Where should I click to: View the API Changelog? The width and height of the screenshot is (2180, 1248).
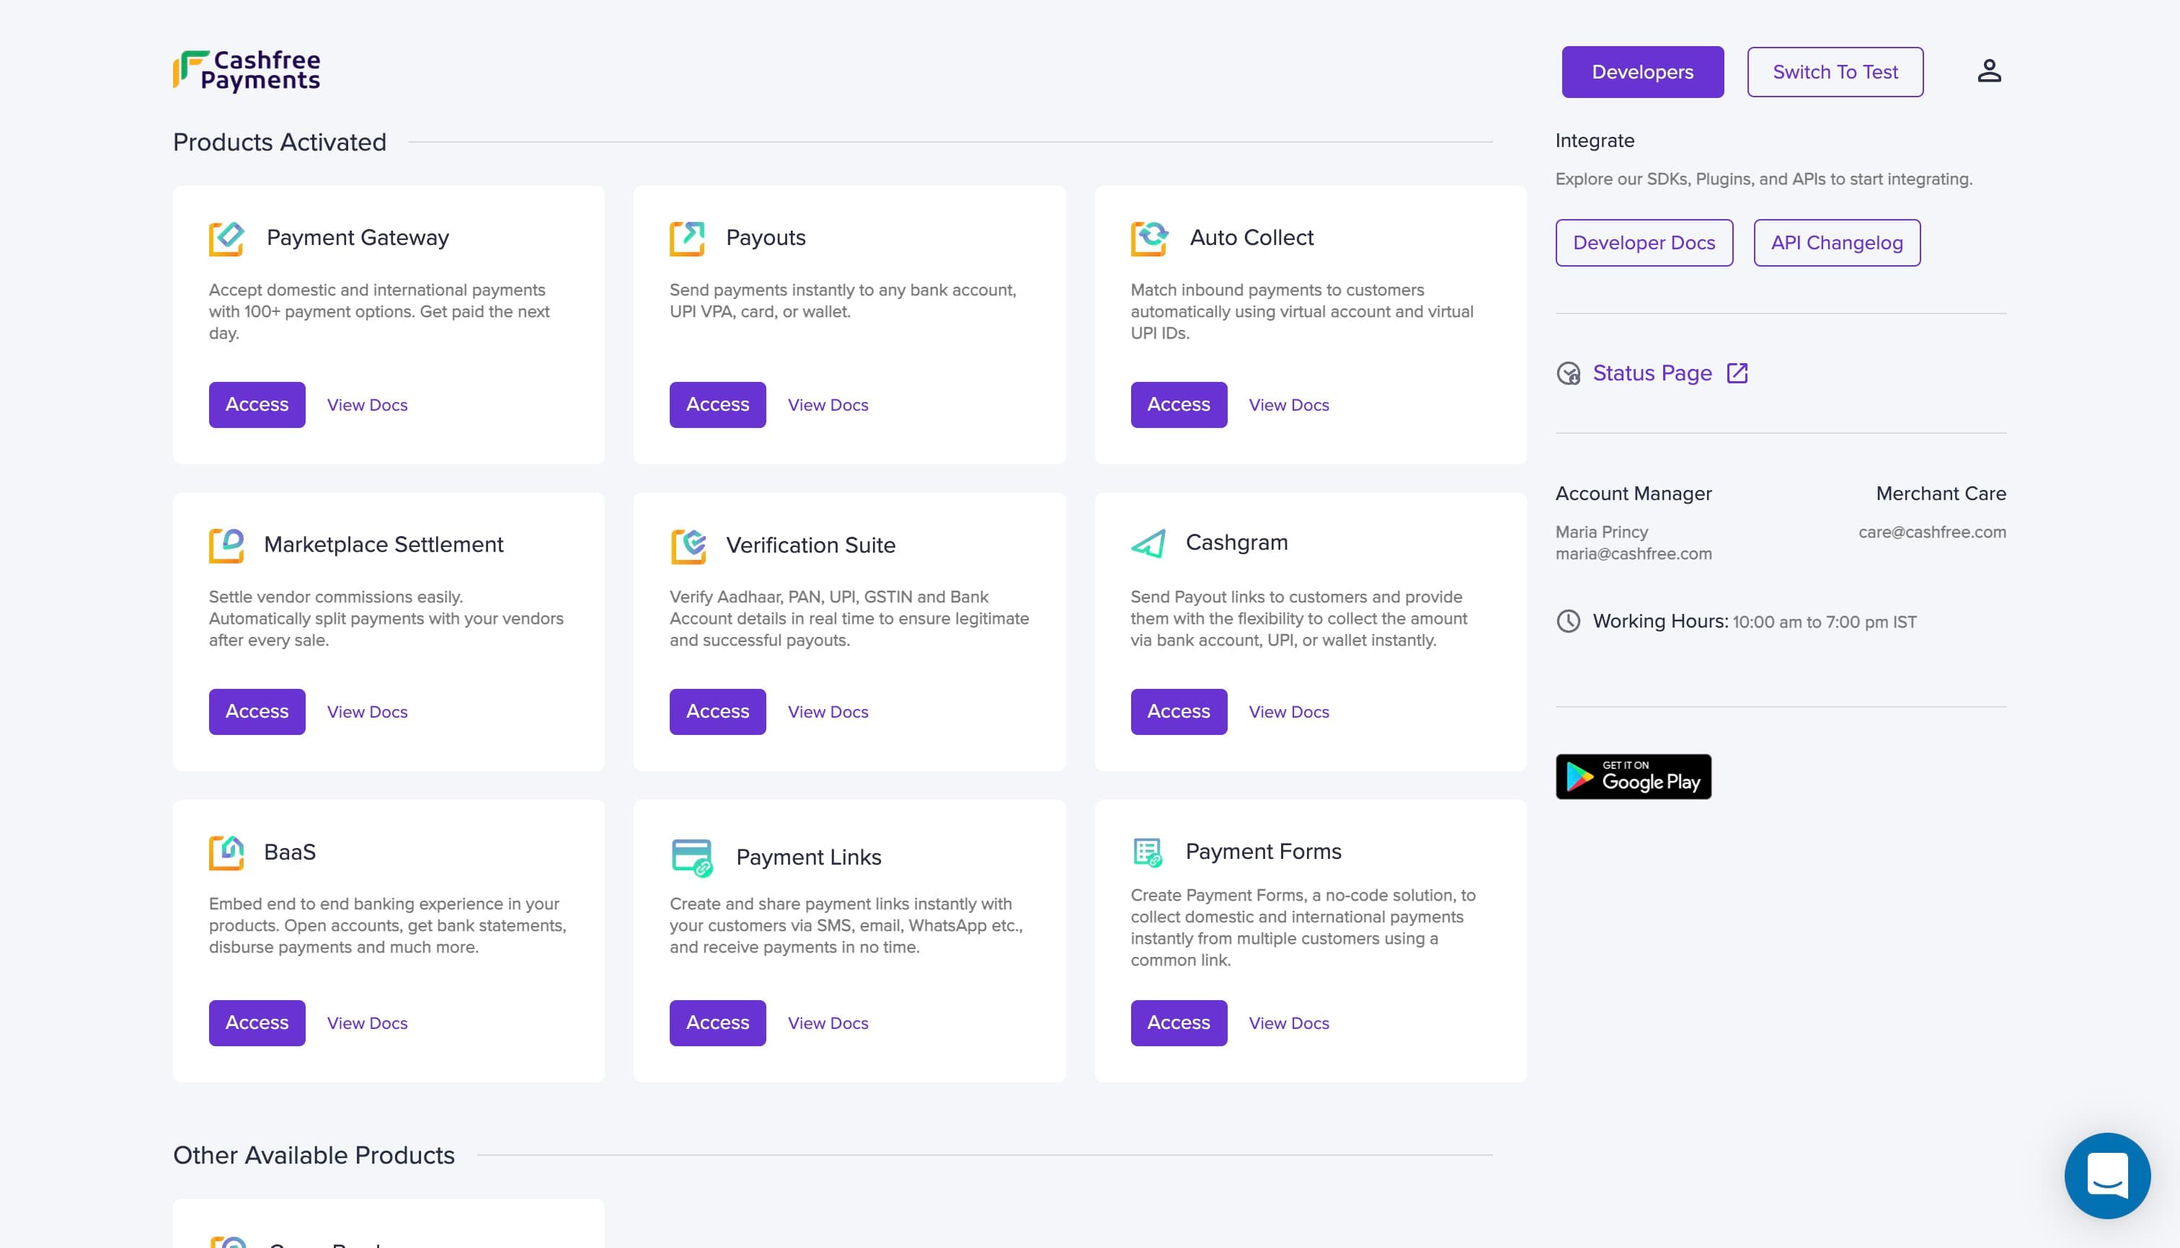(x=1836, y=244)
